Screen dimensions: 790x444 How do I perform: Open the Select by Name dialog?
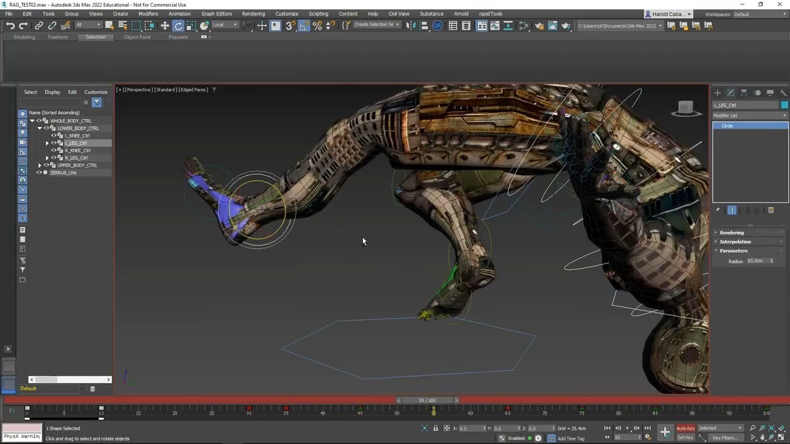tap(122, 26)
